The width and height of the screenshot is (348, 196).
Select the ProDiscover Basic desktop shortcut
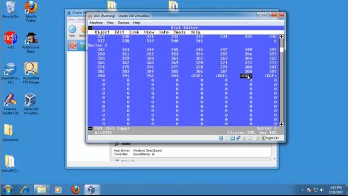(31, 42)
